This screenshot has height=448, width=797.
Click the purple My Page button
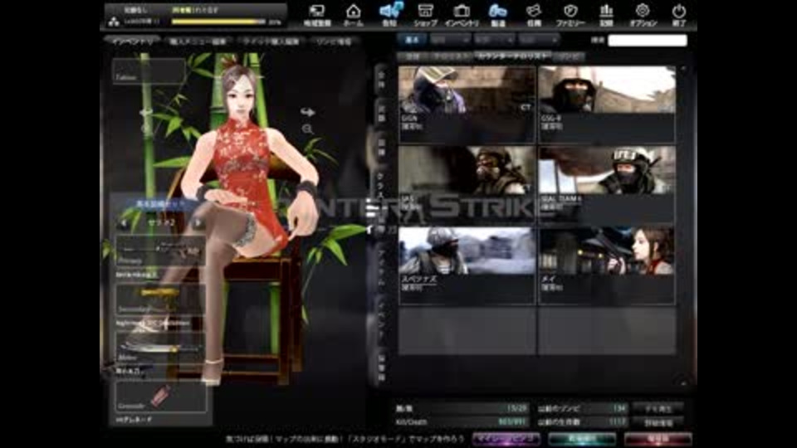506,438
